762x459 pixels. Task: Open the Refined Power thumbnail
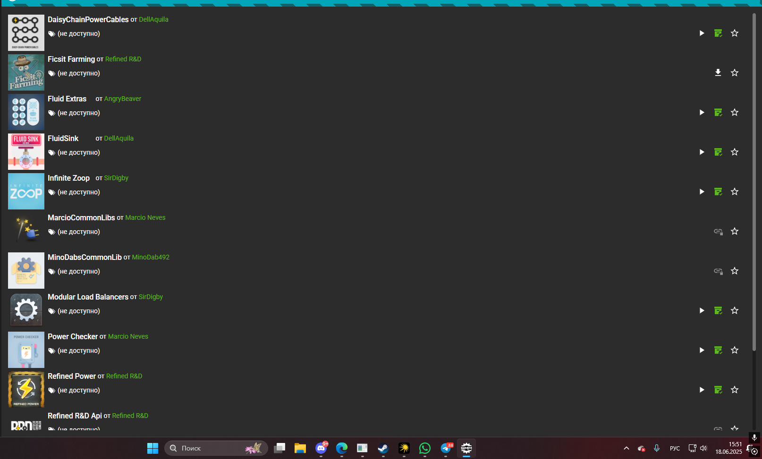(26, 389)
